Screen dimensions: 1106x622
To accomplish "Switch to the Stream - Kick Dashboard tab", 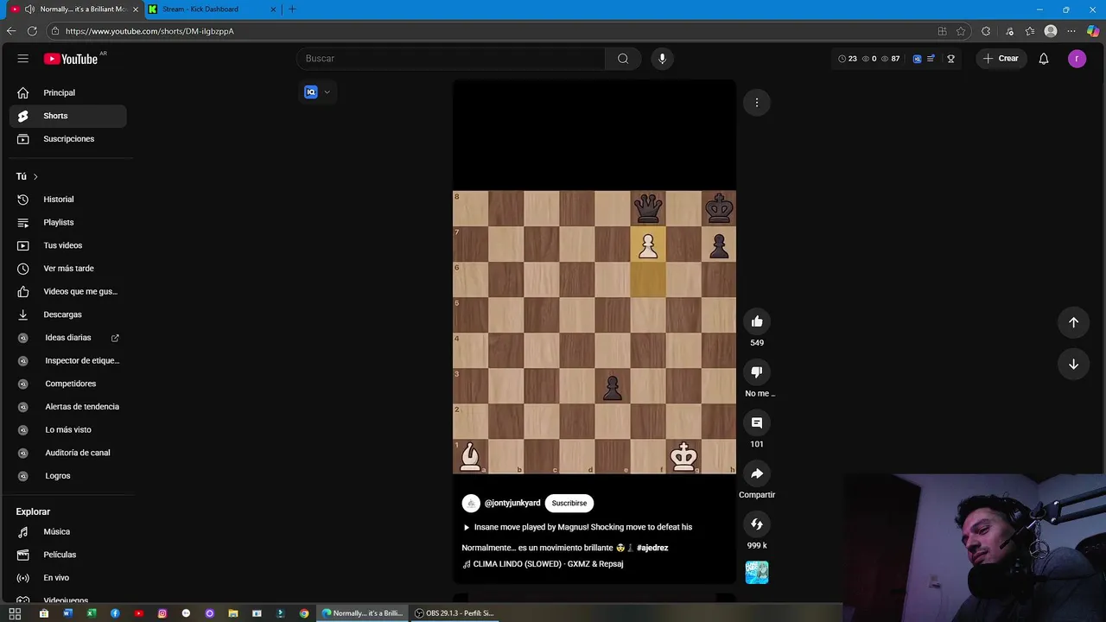I will coord(213,10).
